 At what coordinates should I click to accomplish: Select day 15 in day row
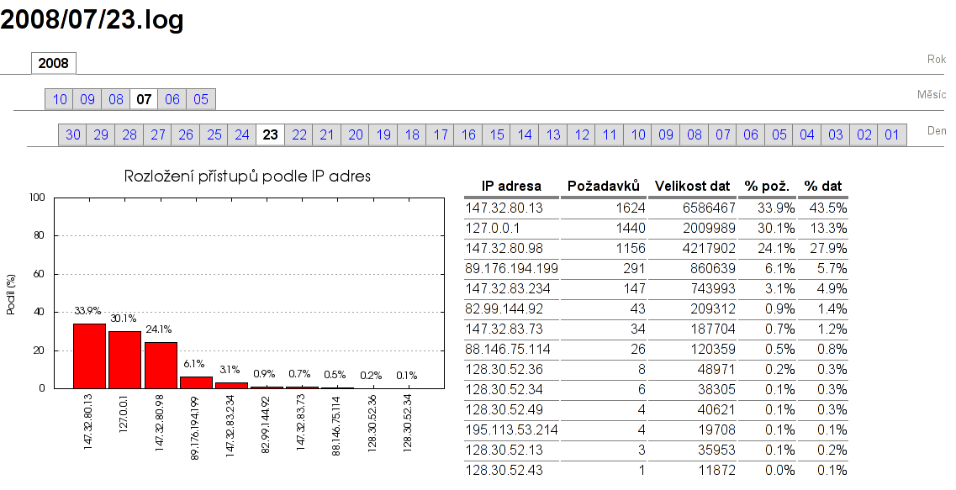pyautogui.click(x=497, y=134)
